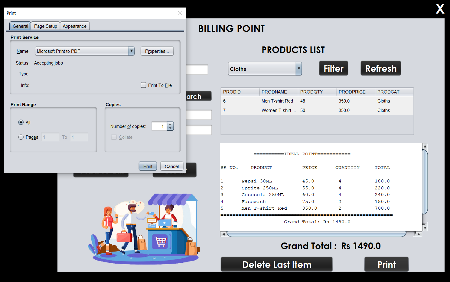Click inside the Number of copies field
450x282 pixels.
coord(160,126)
